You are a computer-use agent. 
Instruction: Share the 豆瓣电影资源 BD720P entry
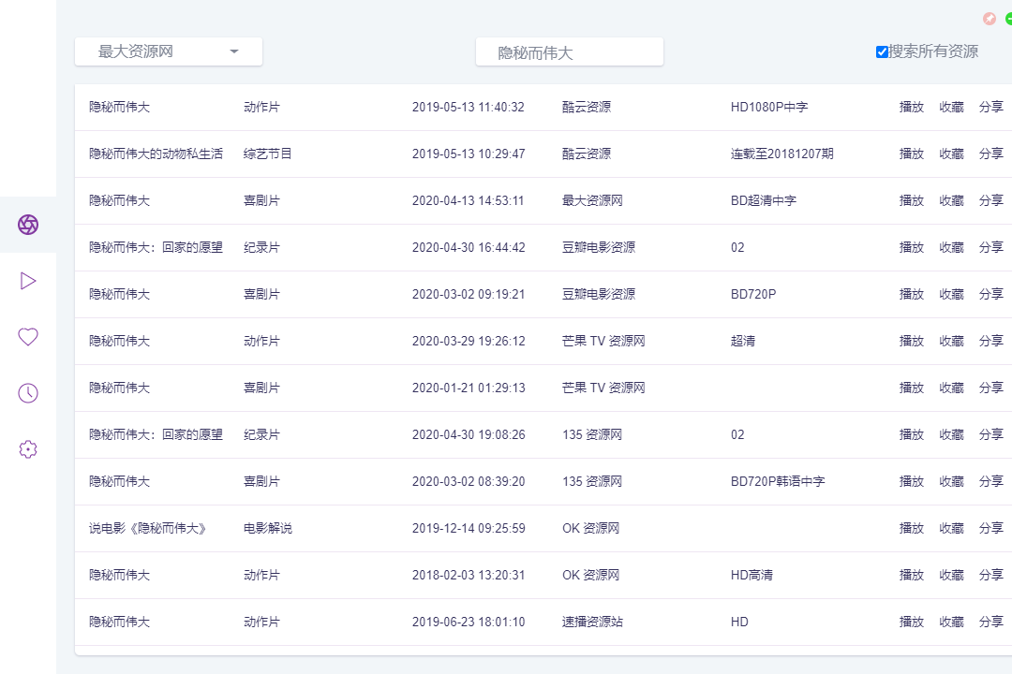click(990, 294)
